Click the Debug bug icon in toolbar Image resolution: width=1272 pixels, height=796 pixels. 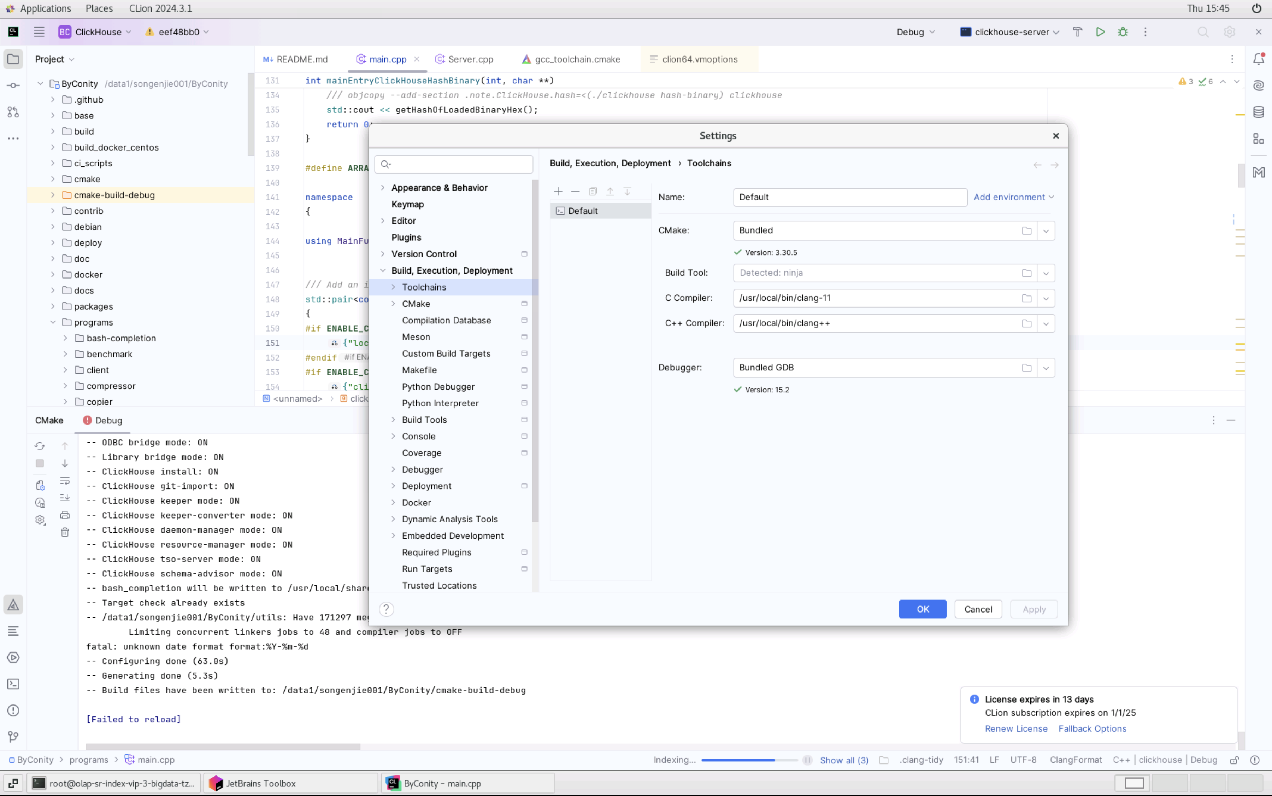point(1123,32)
